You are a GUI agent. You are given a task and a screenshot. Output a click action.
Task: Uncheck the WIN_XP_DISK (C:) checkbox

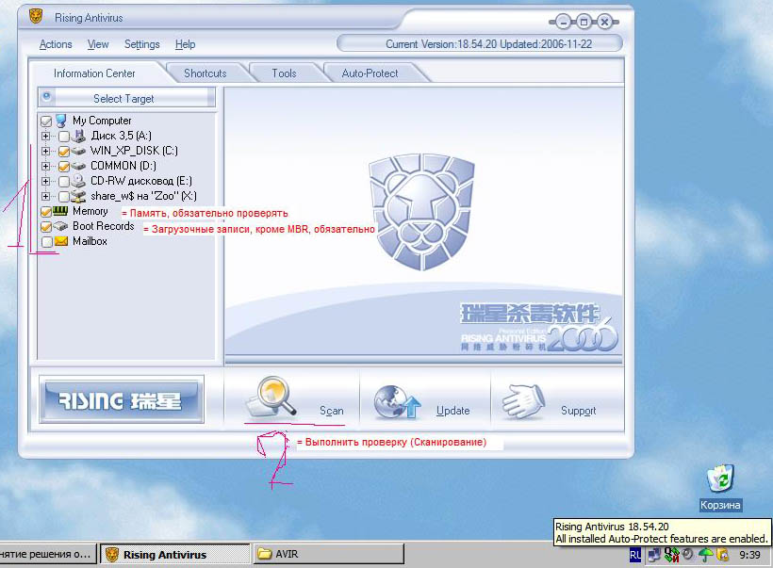(63, 152)
